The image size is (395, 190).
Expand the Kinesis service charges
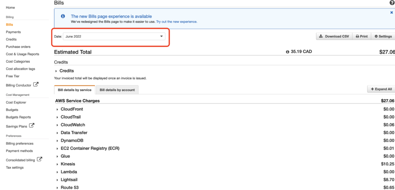57,164
